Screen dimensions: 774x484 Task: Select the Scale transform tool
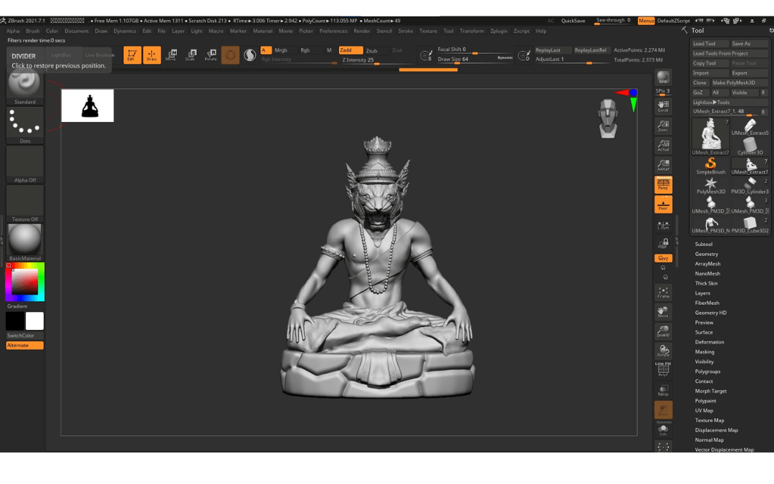point(191,55)
